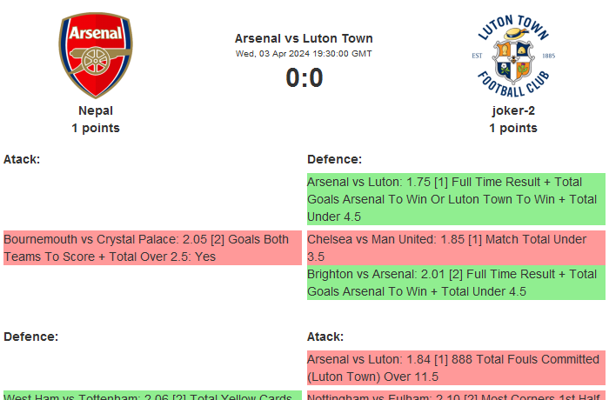
Task: Select the Brighton vs Arsenal bet
Action: tap(456, 283)
